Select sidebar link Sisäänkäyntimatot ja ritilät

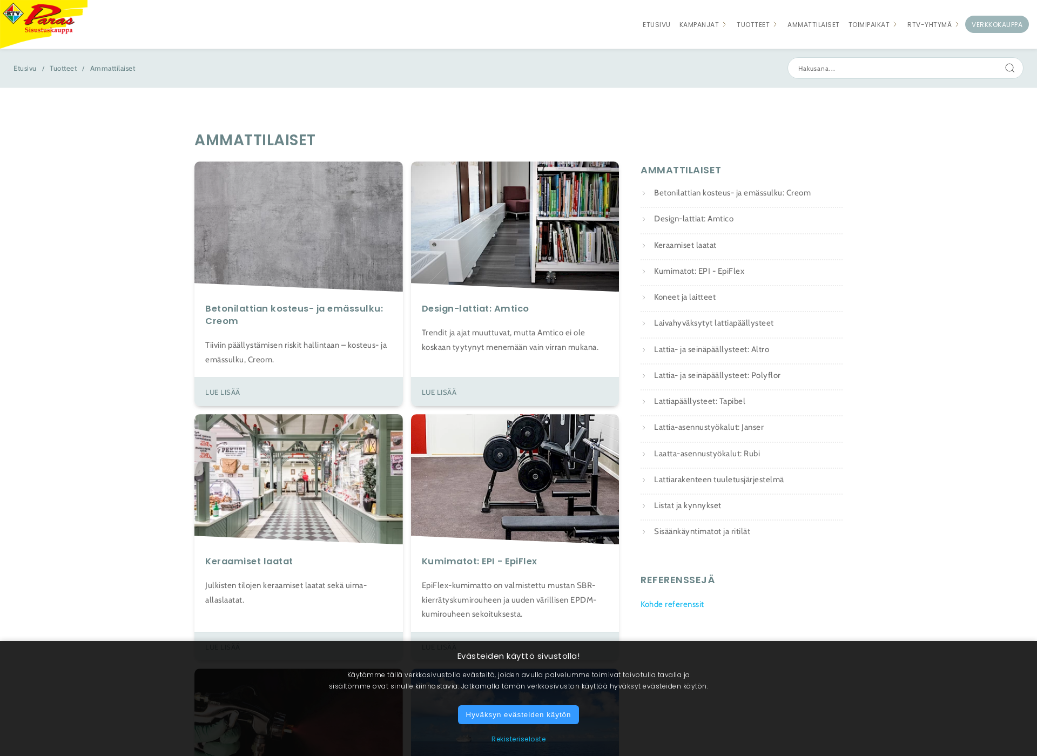(702, 531)
